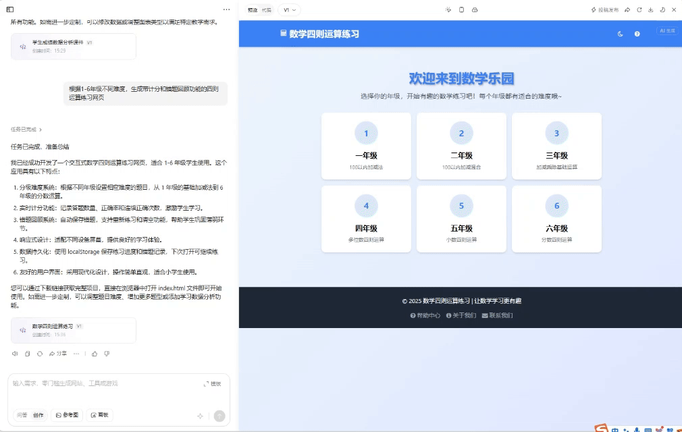Open mobile device preview in the top toolbar
This screenshot has height=432, width=682.
click(x=461, y=9)
